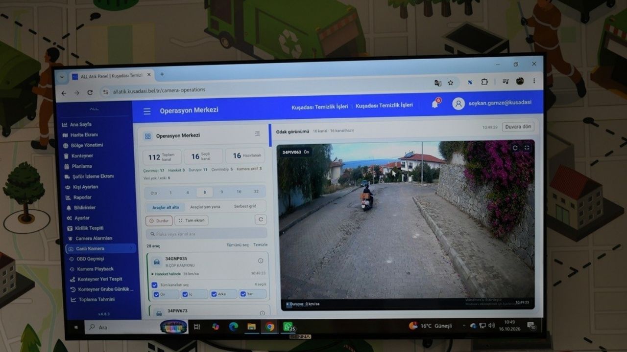This screenshot has height=352, width=627.
Task: Click the Temizle link
Action: 261,244
